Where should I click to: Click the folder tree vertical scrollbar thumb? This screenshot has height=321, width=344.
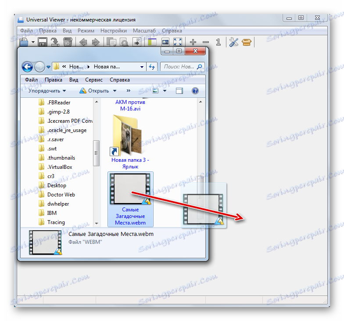coord(96,153)
